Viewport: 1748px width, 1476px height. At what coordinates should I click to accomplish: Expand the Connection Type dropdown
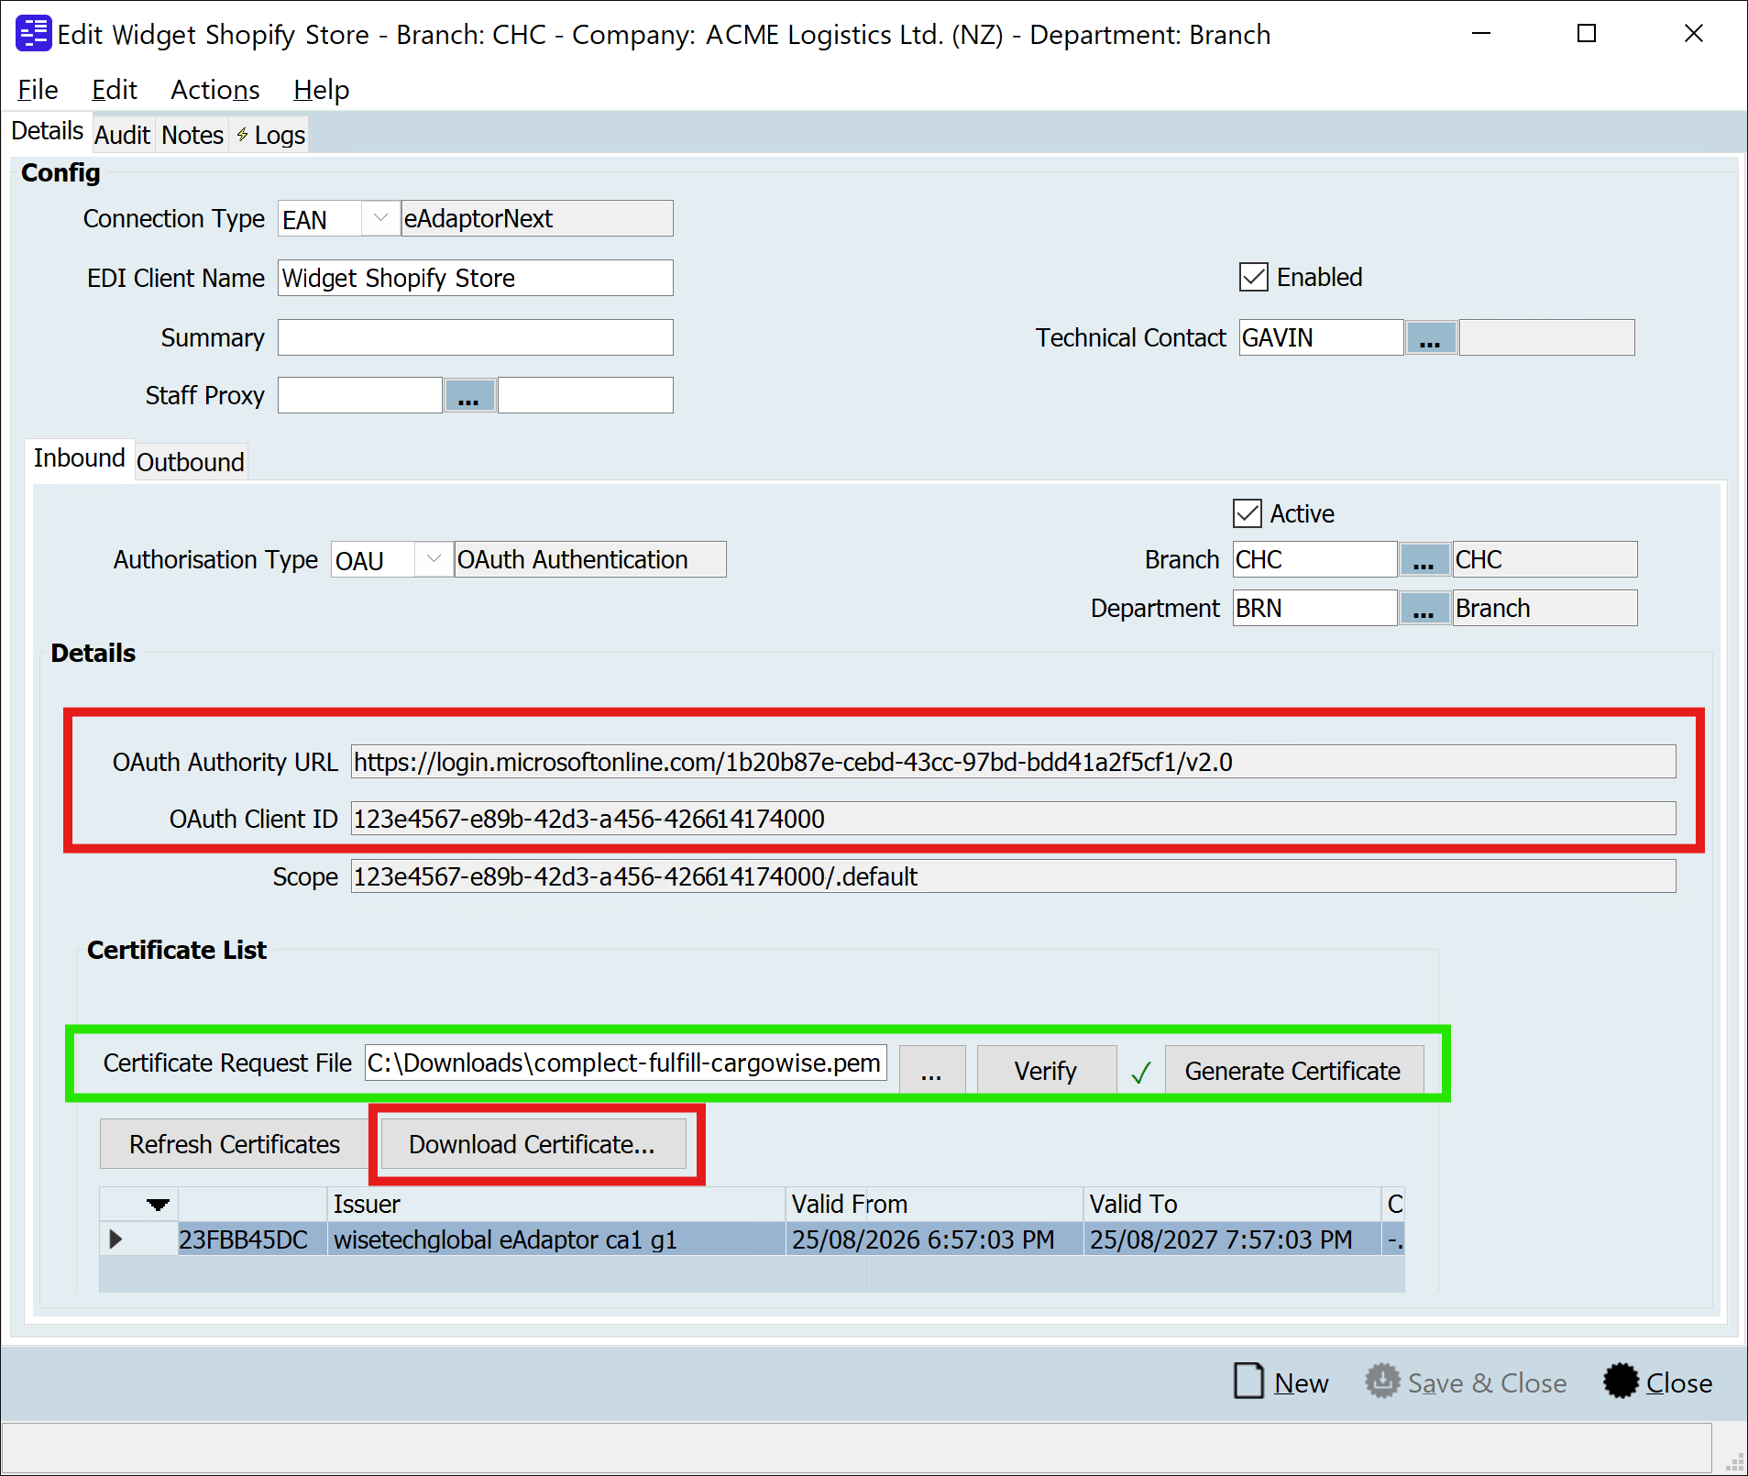[379, 218]
